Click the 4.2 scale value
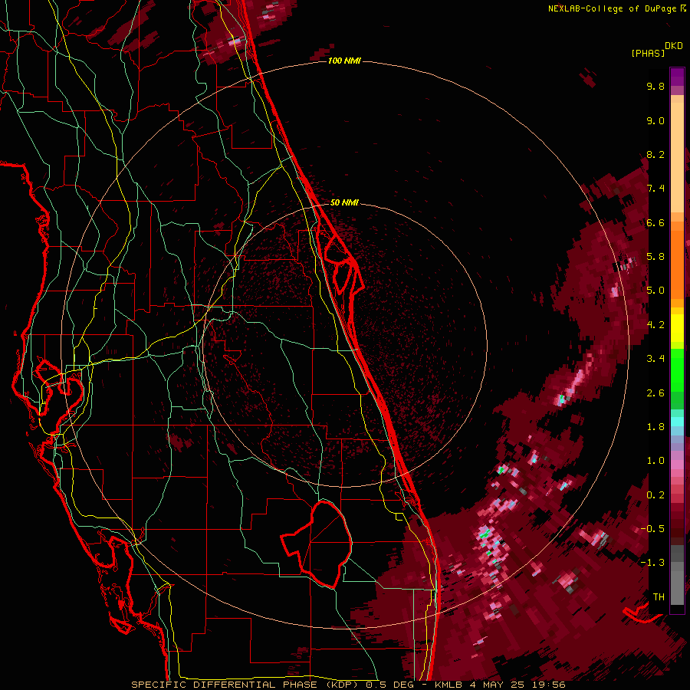690x690 pixels. (655, 325)
